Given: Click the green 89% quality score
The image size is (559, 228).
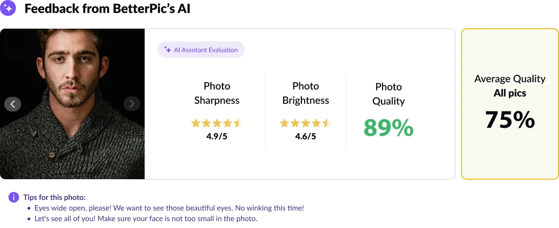Looking at the screenshot, I should click(388, 128).
